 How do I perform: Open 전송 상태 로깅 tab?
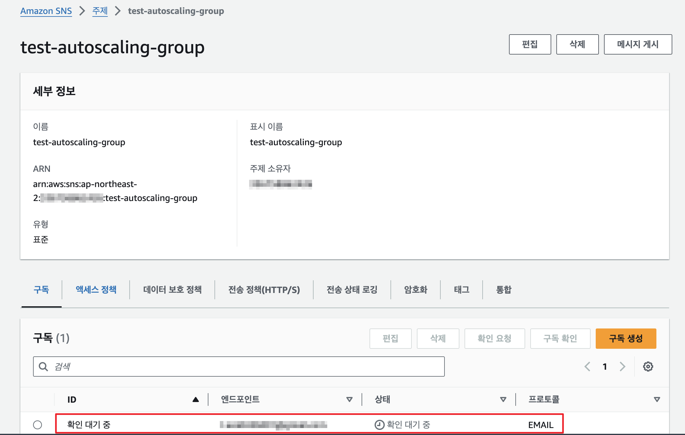352,289
